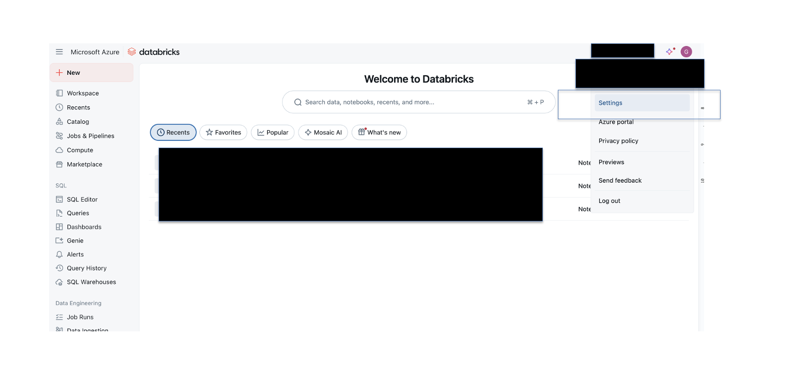Open the SQL Editor link
This screenshot has width=812, height=385.
(82, 199)
